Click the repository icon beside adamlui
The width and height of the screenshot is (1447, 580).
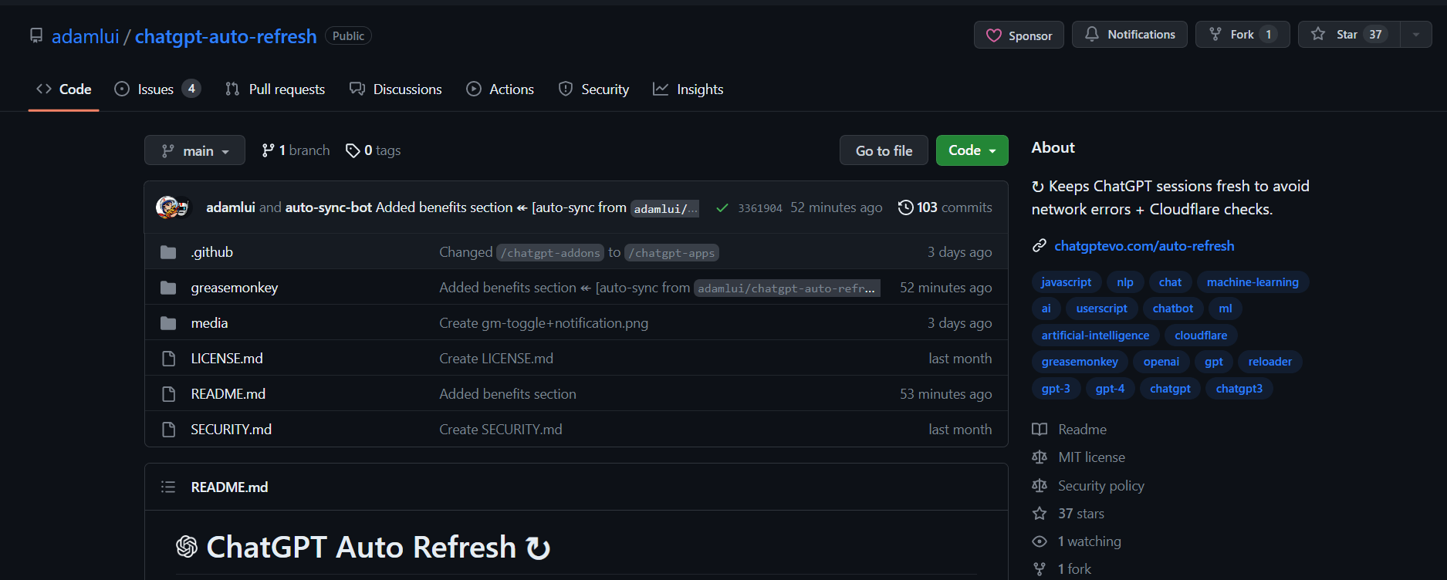(36, 35)
